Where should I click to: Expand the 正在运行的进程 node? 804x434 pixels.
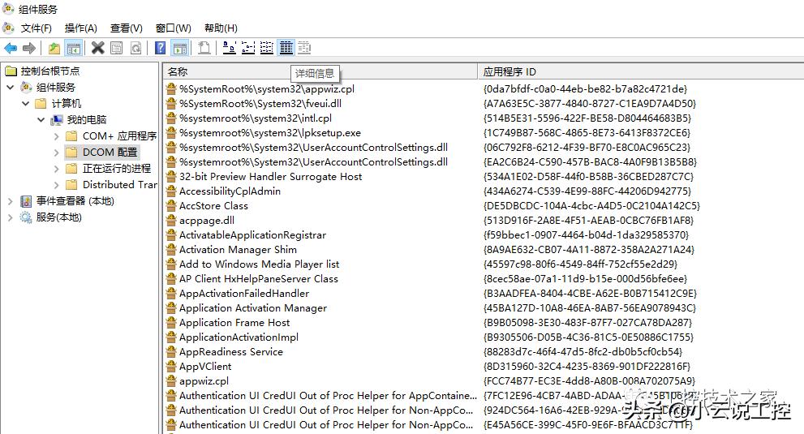click(57, 169)
